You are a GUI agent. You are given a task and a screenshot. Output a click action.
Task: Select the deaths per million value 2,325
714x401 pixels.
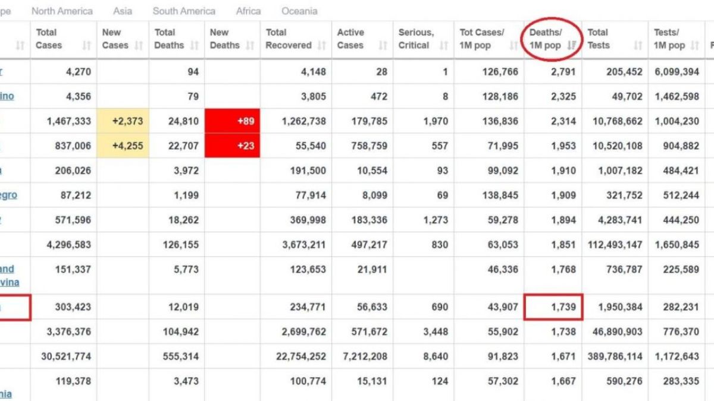click(563, 96)
